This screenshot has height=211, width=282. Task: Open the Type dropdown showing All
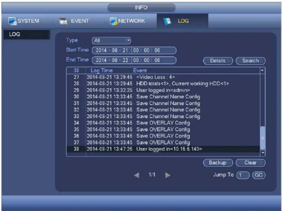tap(111, 41)
